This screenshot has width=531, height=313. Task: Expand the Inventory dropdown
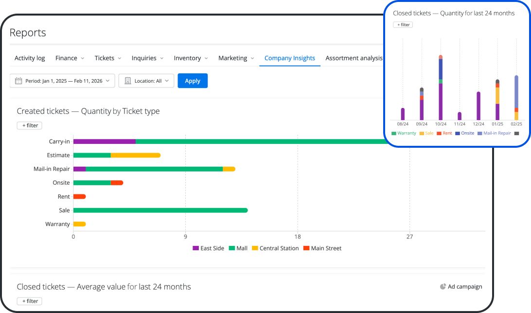[191, 58]
